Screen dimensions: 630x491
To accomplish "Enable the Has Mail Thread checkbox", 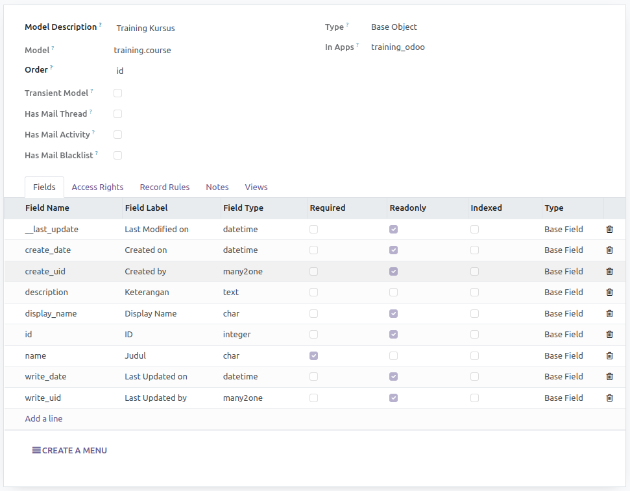I will [x=117, y=114].
